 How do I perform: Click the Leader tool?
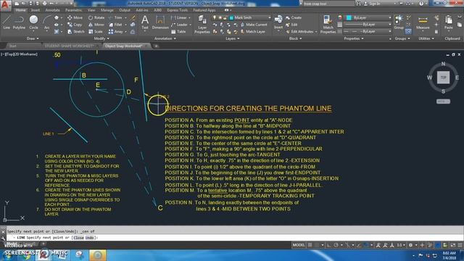click(179, 25)
